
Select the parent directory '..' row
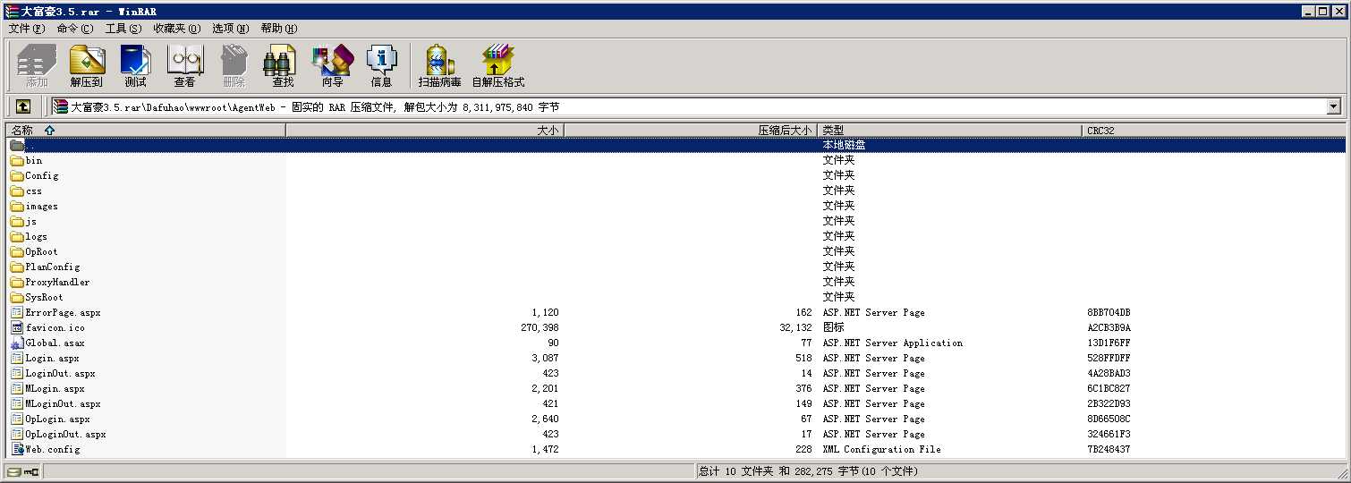click(x=675, y=145)
